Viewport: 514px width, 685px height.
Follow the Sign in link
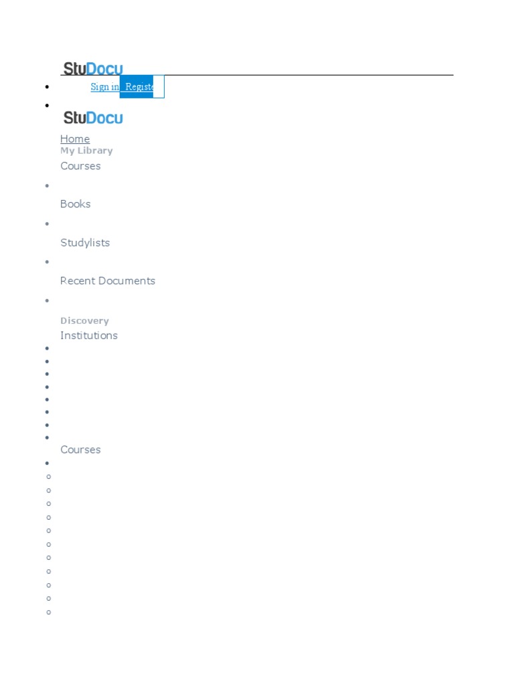[x=105, y=86]
